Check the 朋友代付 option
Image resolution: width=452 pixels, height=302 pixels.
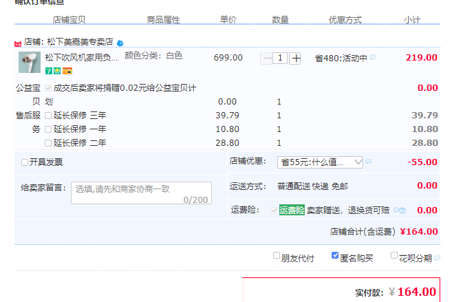(x=277, y=255)
